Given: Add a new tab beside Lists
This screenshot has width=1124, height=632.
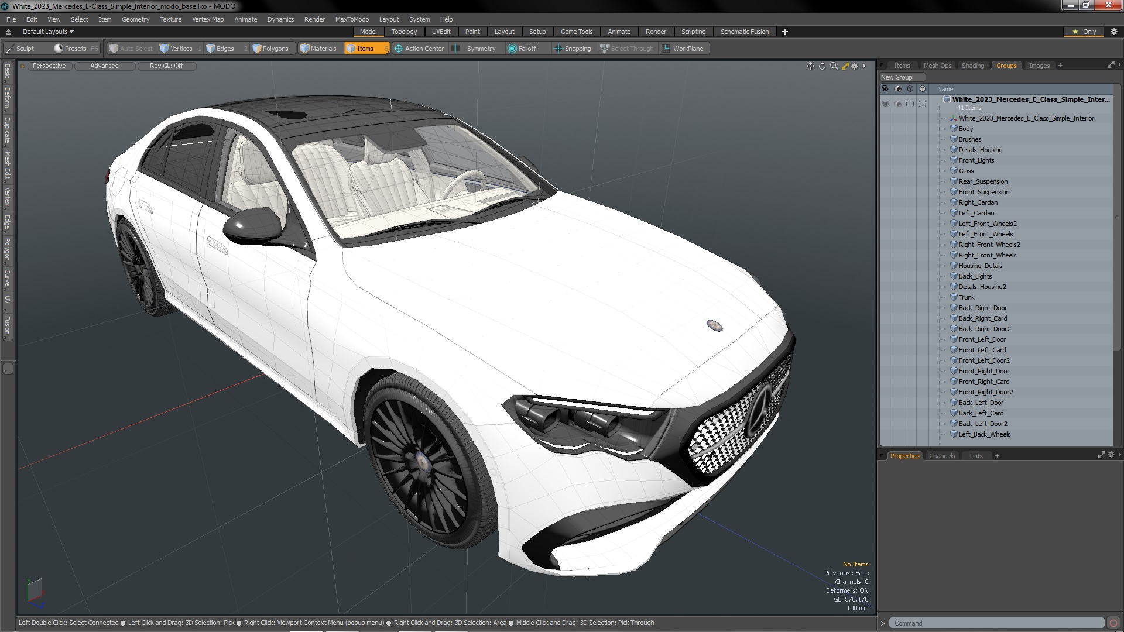Looking at the screenshot, I should (x=997, y=456).
